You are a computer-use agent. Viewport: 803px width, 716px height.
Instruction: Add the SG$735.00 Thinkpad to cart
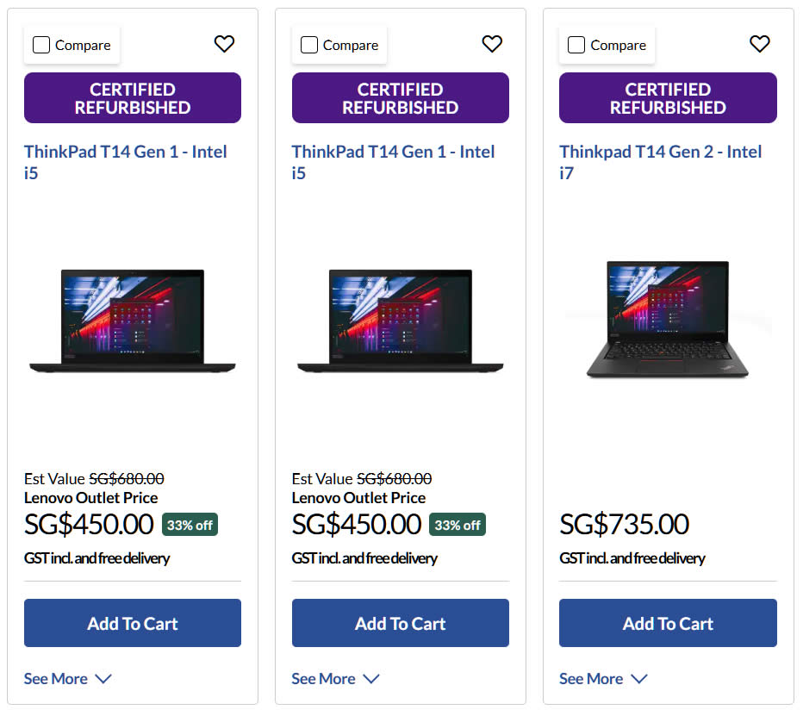[668, 623]
